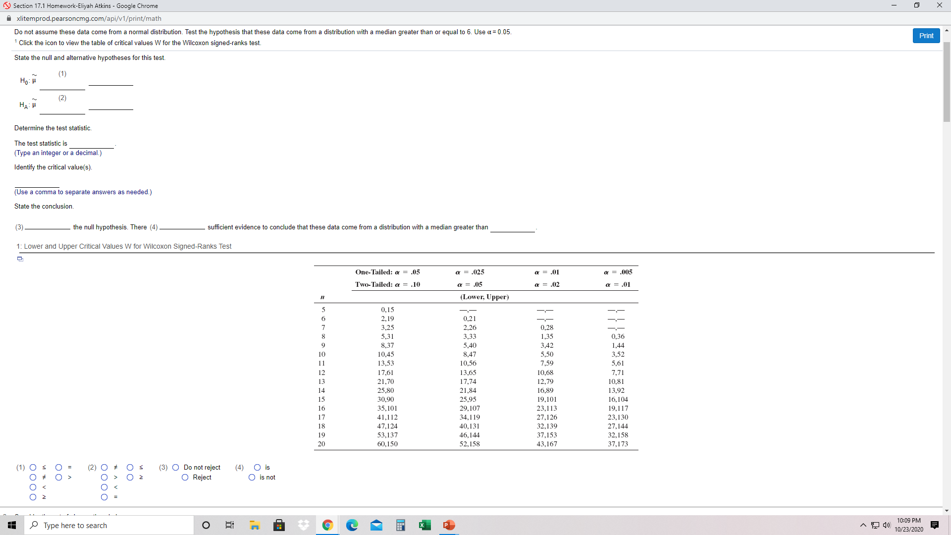Image resolution: width=951 pixels, height=535 pixels.
Task: Click the Task View taskbar icon
Action: (x=230, y=525)
